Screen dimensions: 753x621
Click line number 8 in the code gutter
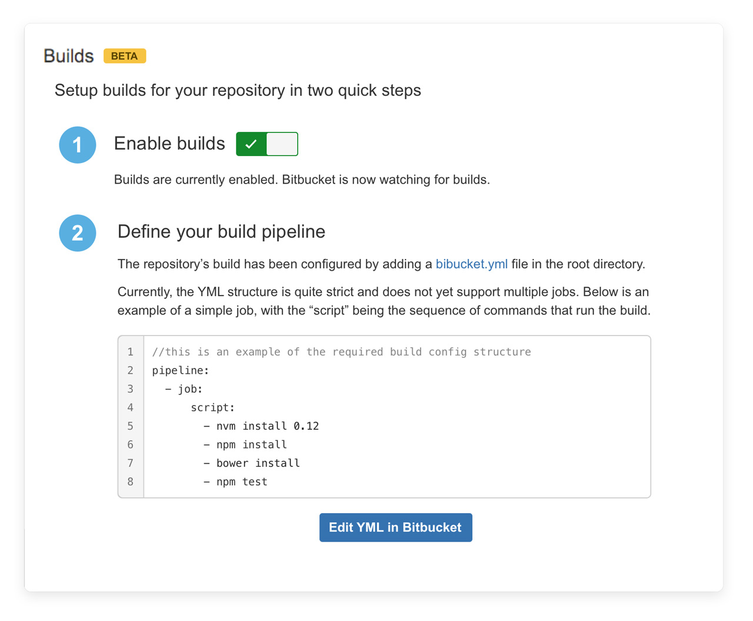point(131,481)
